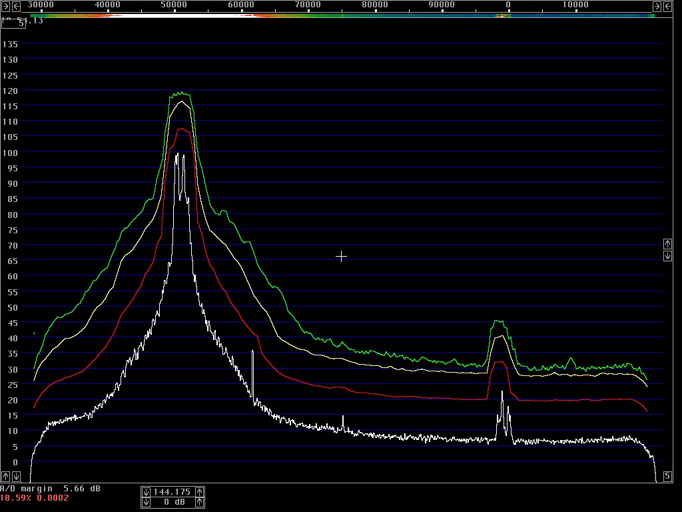The image size is (682, 512).
Task: Click the 0 label on the top frequency scale
Action: click(x=508, y=5)
